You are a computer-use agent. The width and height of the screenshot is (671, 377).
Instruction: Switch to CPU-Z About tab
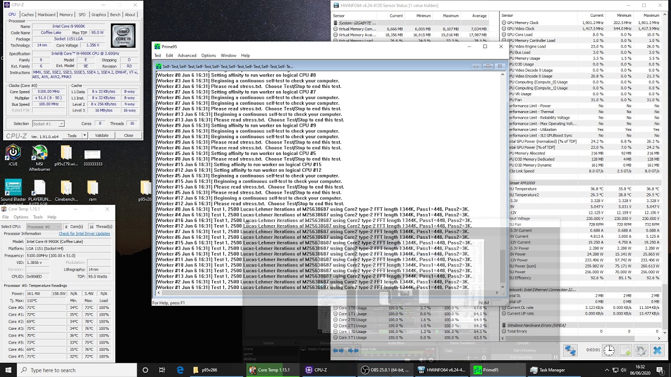[x=130, y=15]
